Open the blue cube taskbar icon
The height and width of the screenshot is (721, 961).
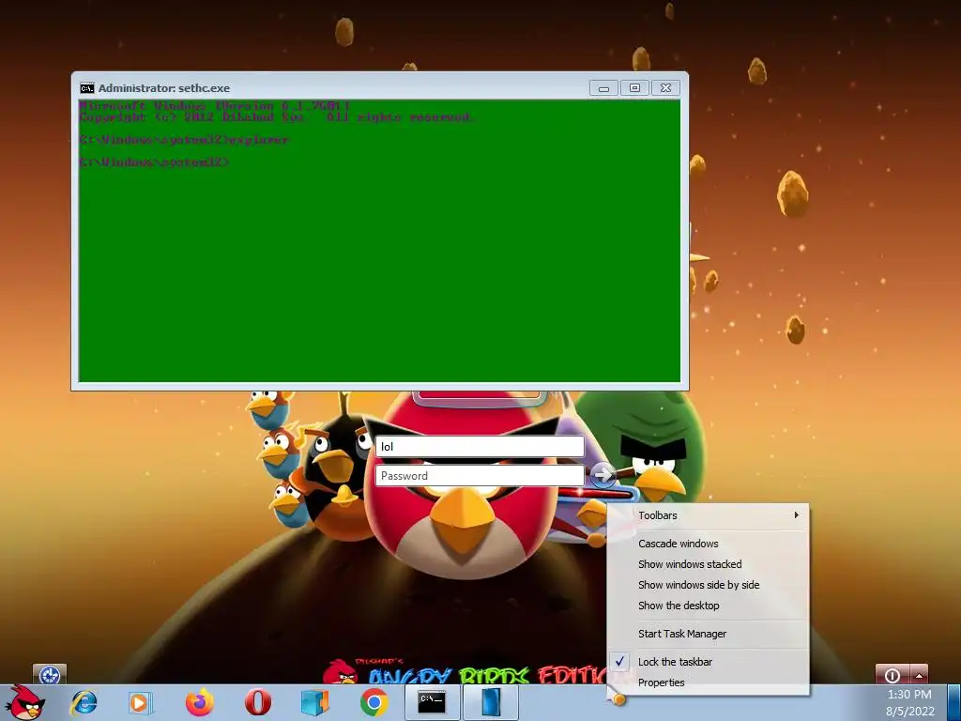tap(315, 702)
